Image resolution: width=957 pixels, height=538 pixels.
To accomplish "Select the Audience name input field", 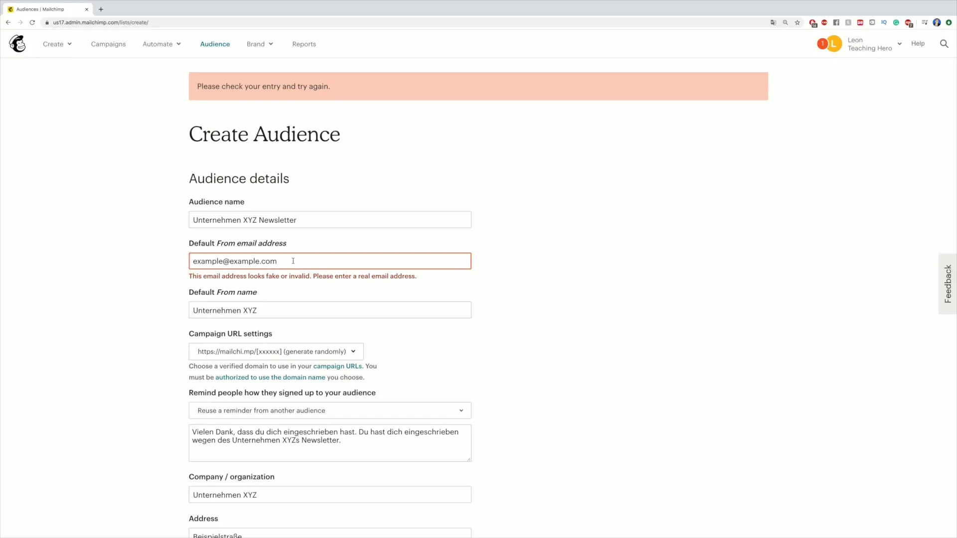I will [330, 219].
